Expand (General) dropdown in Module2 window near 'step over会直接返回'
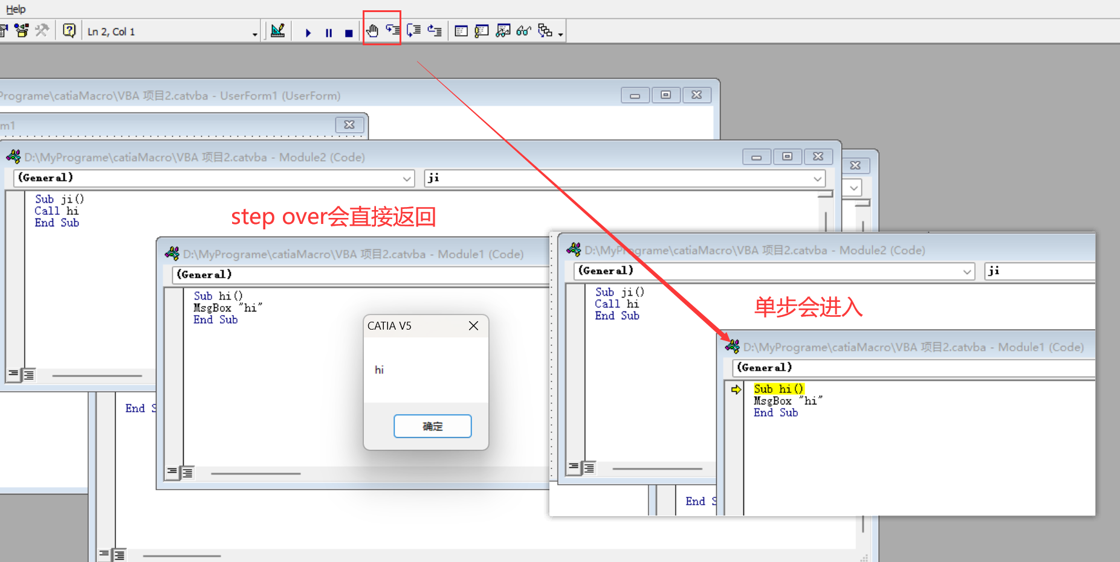 [x=407, y=178]
